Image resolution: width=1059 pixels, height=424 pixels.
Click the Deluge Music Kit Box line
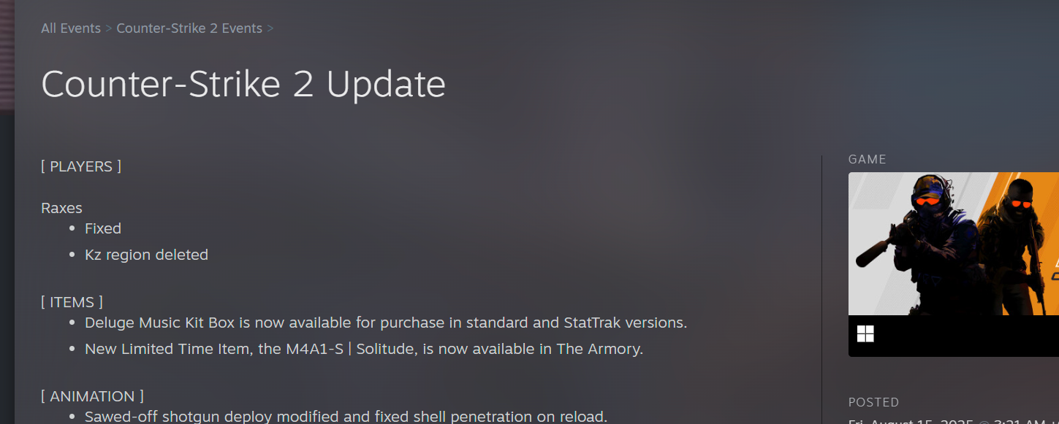point(386,323)
